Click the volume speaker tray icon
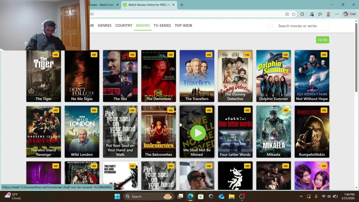 point(329,196)
